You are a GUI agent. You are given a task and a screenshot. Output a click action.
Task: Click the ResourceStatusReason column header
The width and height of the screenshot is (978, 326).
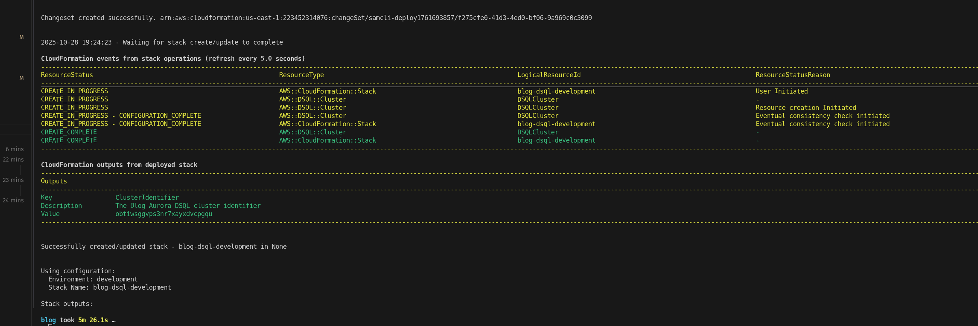[x=792, y=75]
